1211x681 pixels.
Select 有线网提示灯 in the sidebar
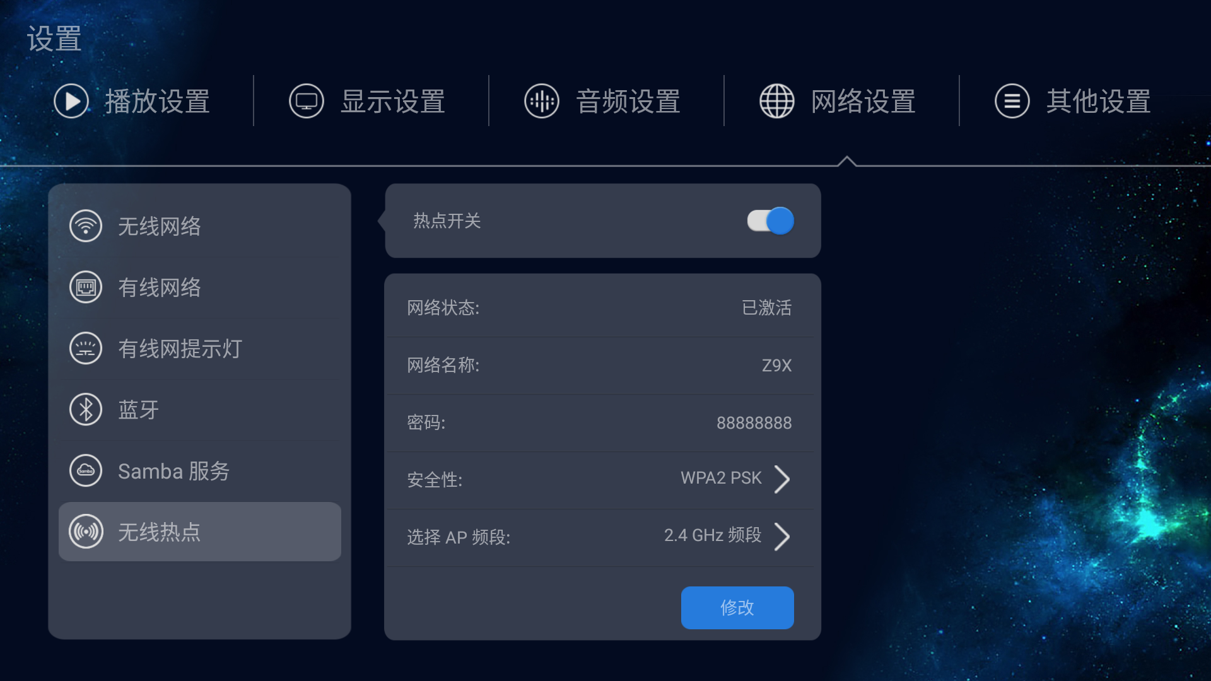(x=200, y=349)
